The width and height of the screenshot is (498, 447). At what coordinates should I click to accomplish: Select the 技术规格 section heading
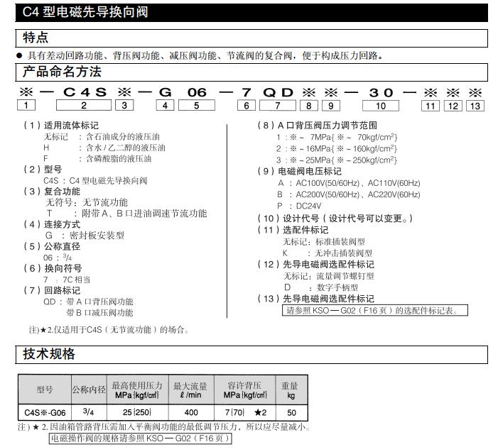49,353
